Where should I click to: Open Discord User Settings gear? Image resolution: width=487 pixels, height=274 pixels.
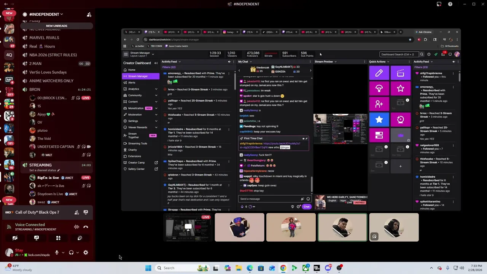pyautogui.click(x=86, y=252)
